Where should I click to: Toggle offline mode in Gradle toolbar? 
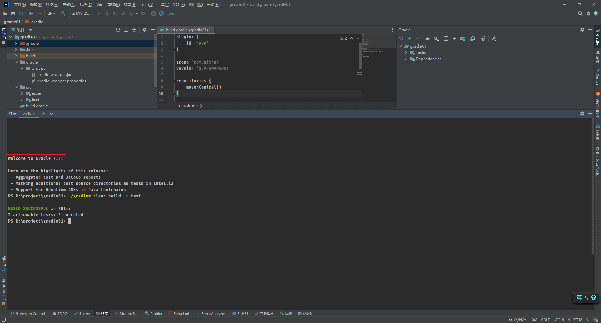483,38
